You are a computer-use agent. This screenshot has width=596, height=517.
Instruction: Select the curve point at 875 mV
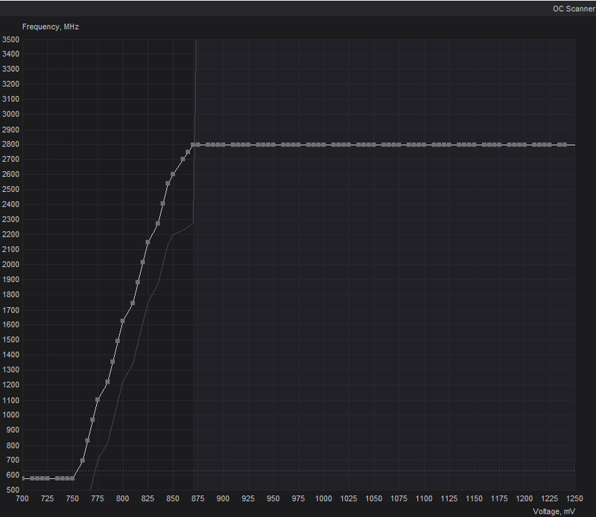pos(198,144)
